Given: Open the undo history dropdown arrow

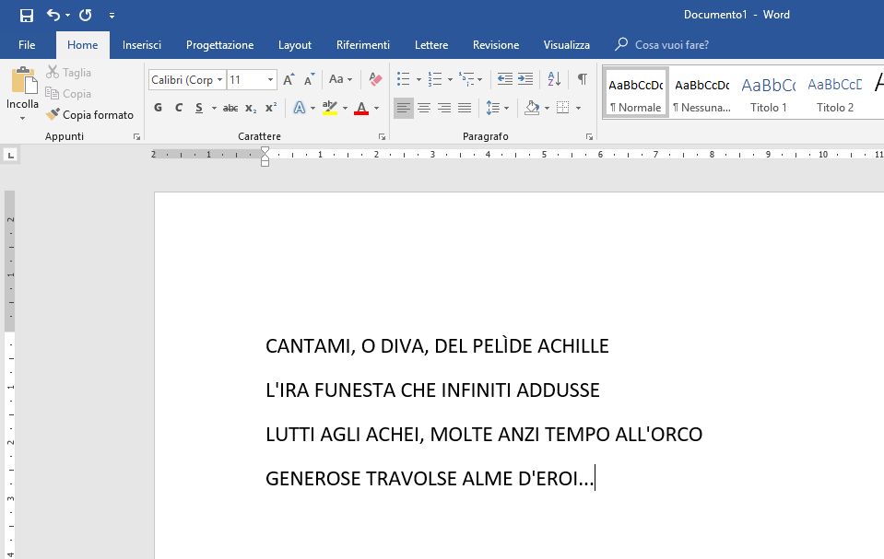Looking at the screenshot, I should pos(67,16).
